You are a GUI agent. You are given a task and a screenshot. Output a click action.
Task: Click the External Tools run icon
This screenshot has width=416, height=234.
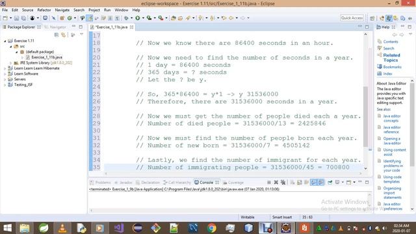coord(161,18)
